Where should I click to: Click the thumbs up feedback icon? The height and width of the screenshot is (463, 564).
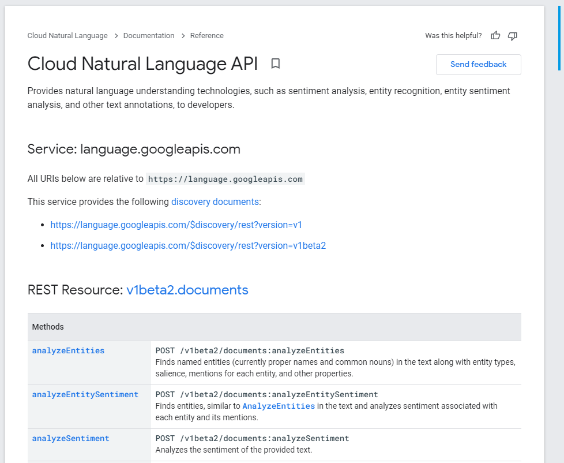pos(495,35)
